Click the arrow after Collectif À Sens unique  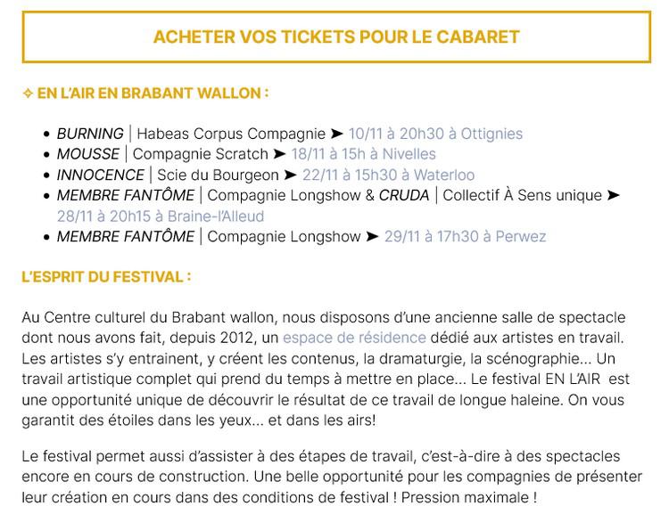coord(613,196)
